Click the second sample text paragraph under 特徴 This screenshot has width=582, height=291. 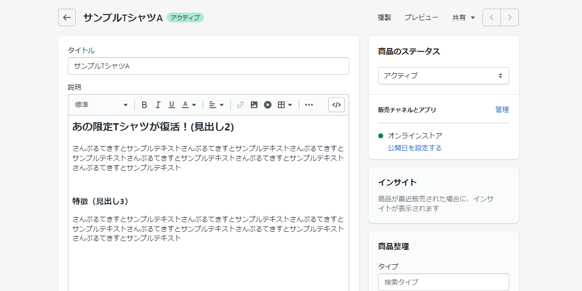pyautogui.click(x=208, y=228)
